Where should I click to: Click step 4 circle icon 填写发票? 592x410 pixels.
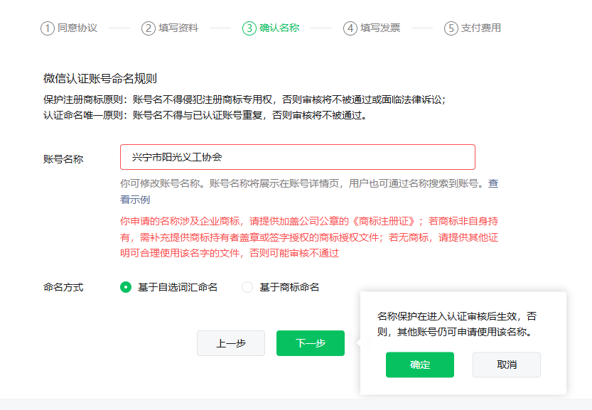coord(350,28)
